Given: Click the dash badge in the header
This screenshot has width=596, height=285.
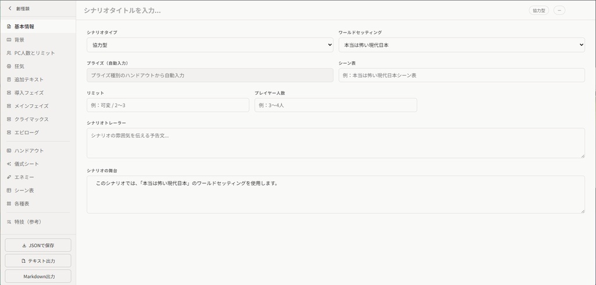Looking at the screenshot, I should [559, 10].
